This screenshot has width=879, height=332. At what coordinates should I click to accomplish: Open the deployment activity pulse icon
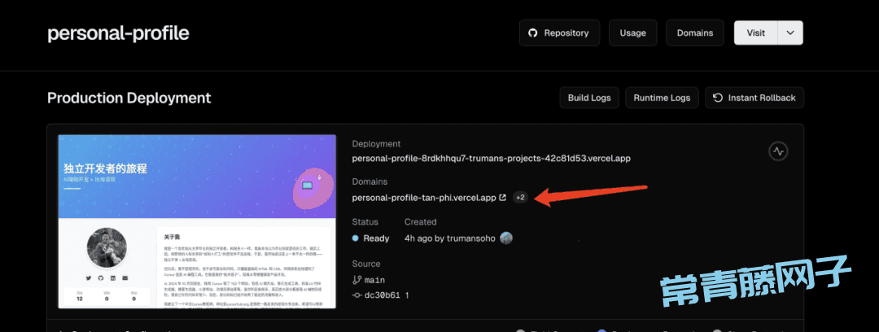pos(779,151)
